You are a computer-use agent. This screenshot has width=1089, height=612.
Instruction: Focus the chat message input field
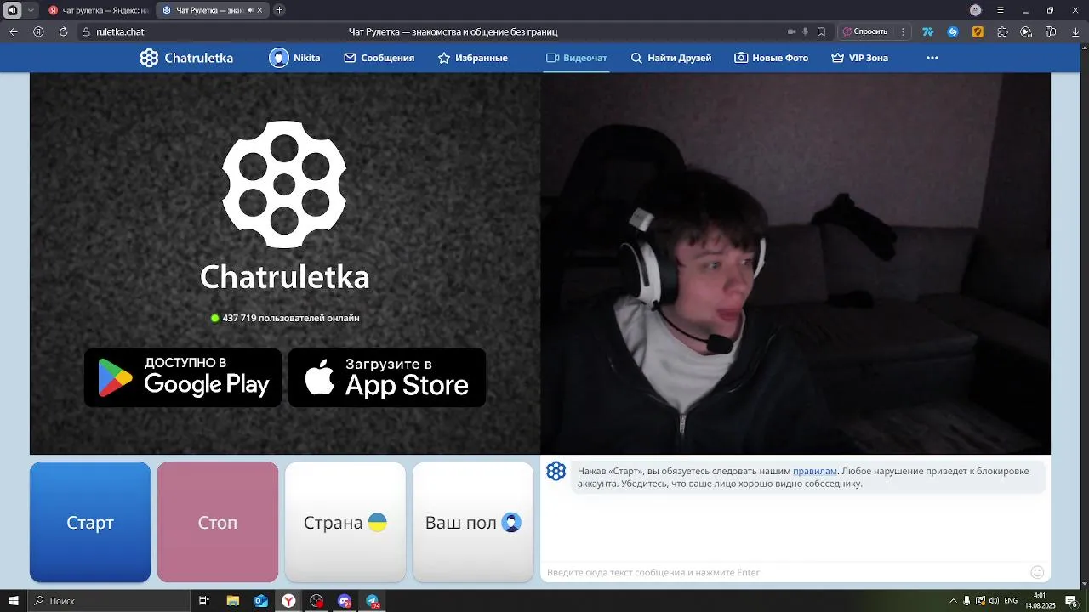click(x=783, y=572)
